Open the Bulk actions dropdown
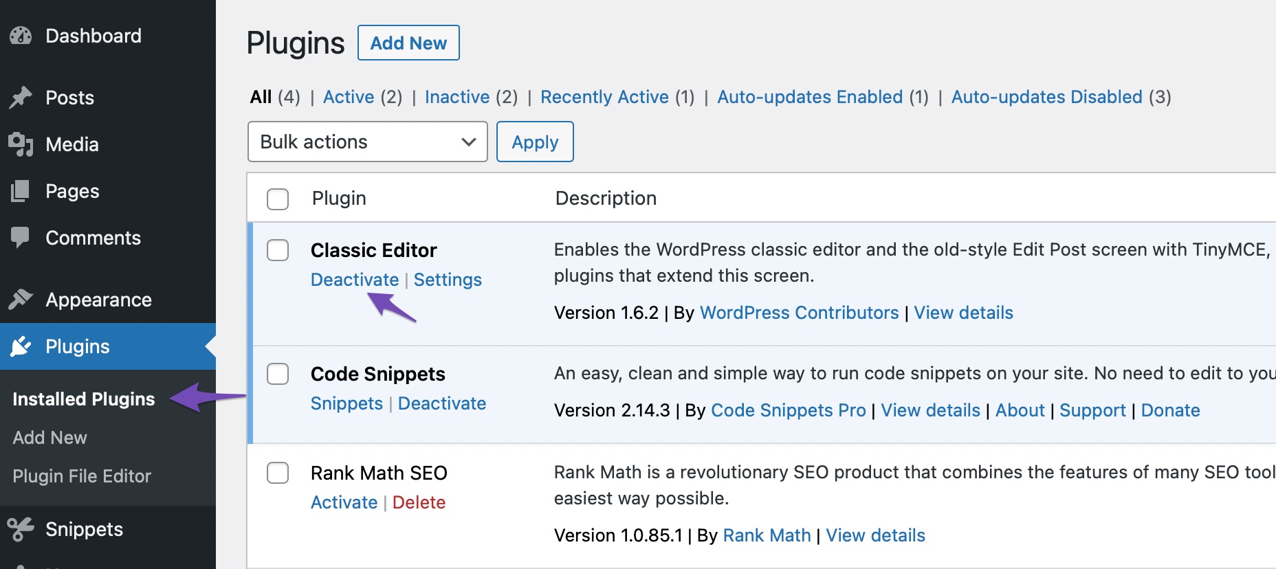This screenshot has width=1276, height=569. [367, 142]
